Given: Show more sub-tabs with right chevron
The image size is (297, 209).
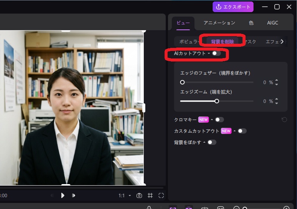Looking at the screenshot, I should pyautogui.click(x=282, y=41).
